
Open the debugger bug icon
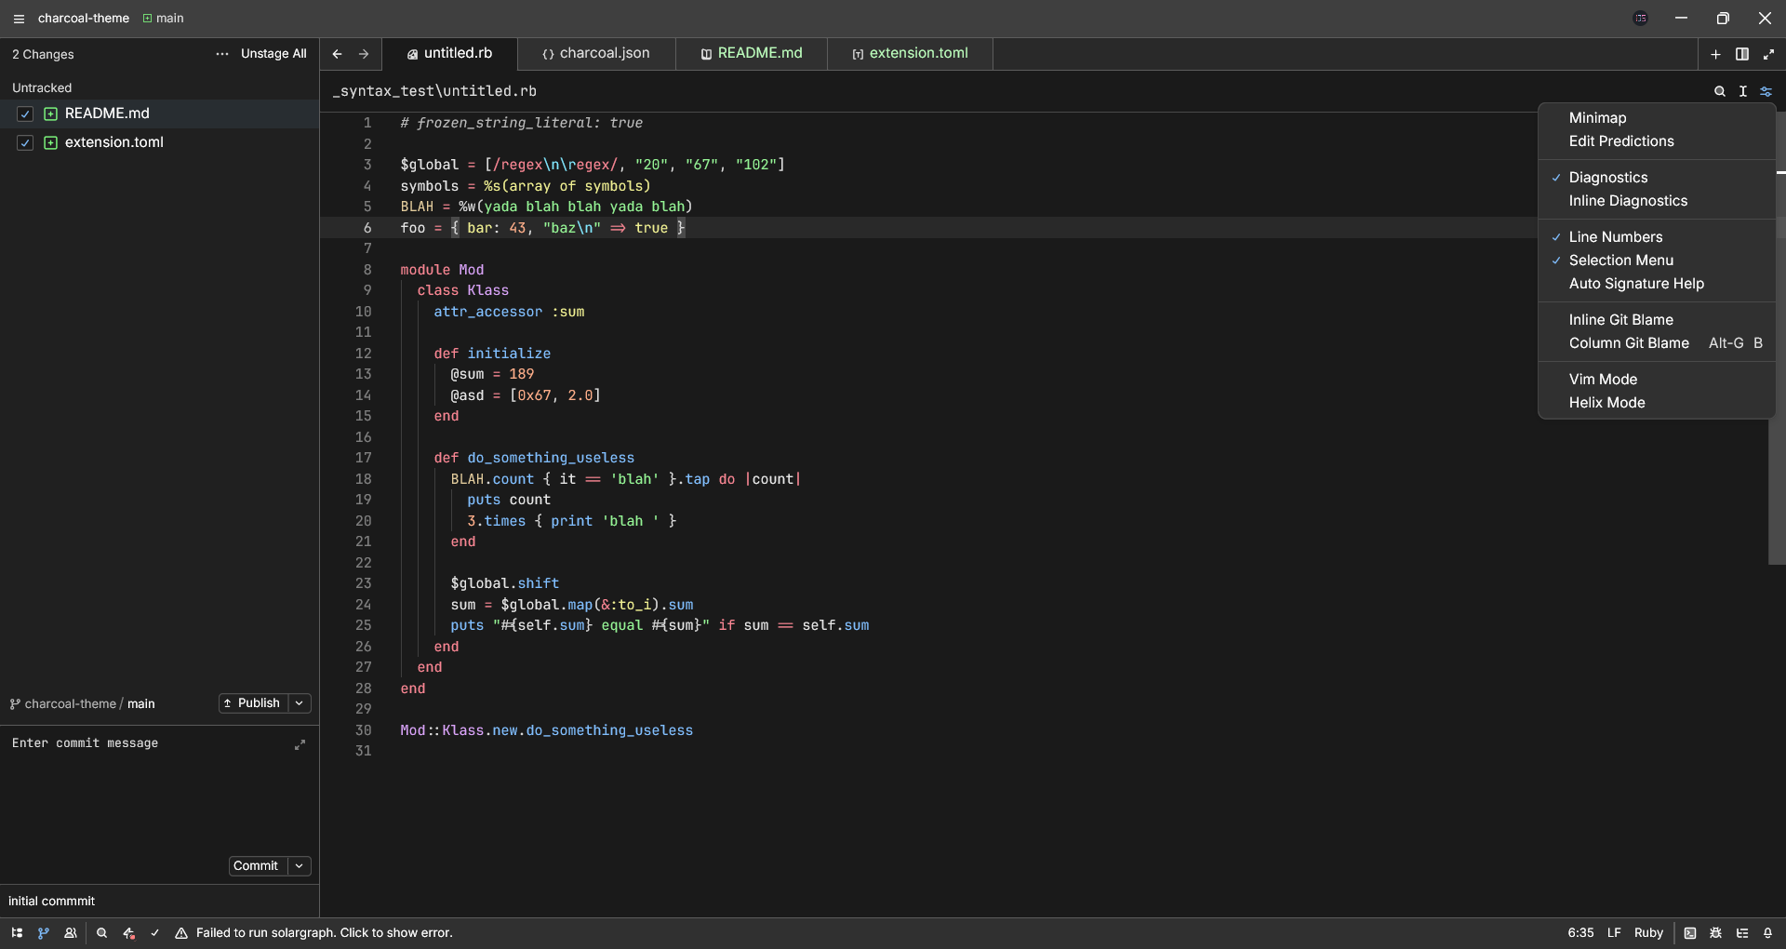[1716, 932]
